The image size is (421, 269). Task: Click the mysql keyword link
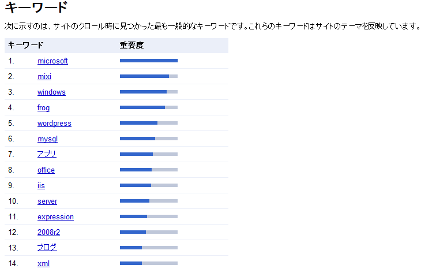[x=47, y=139]
